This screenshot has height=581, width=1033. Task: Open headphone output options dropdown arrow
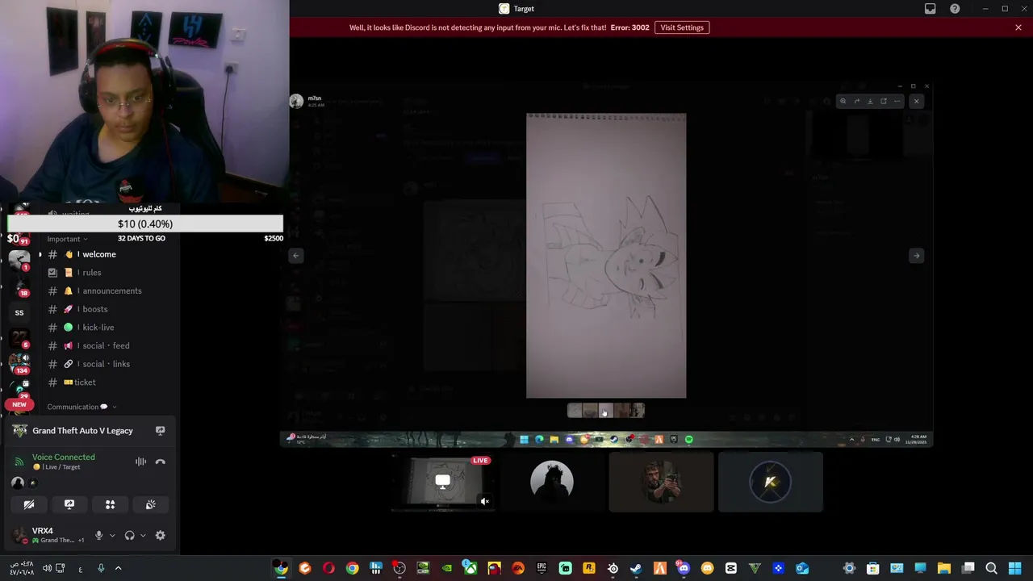143,535
